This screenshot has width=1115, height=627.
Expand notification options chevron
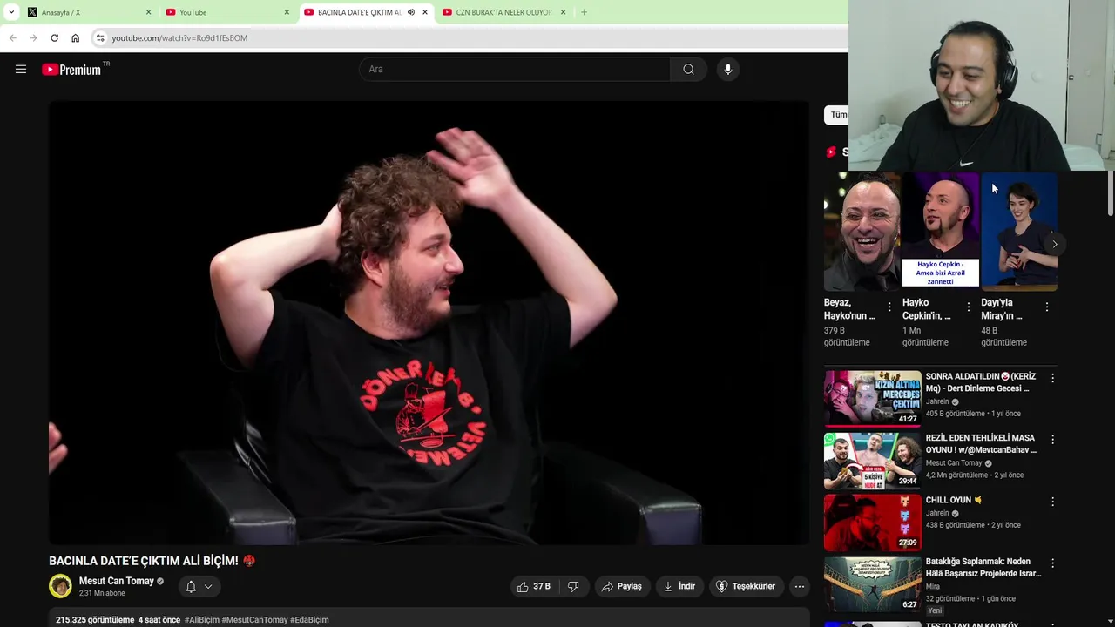pos(208,587)
